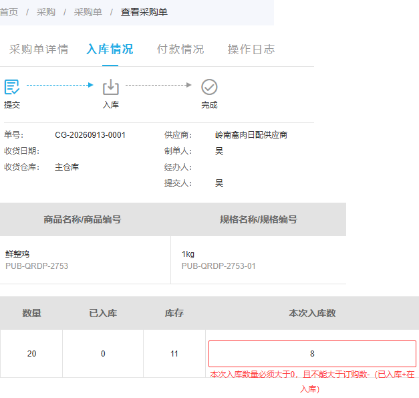Open the 操作日志 tab

click(251, 49)
